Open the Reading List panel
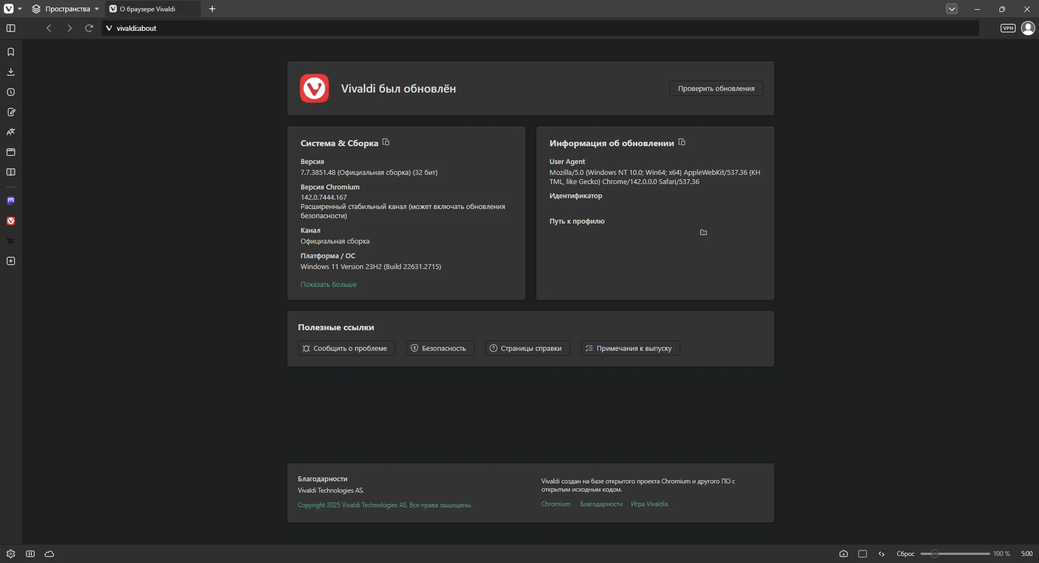The height and width of the screenshot is (563, 1039). (x=11, y=172)
